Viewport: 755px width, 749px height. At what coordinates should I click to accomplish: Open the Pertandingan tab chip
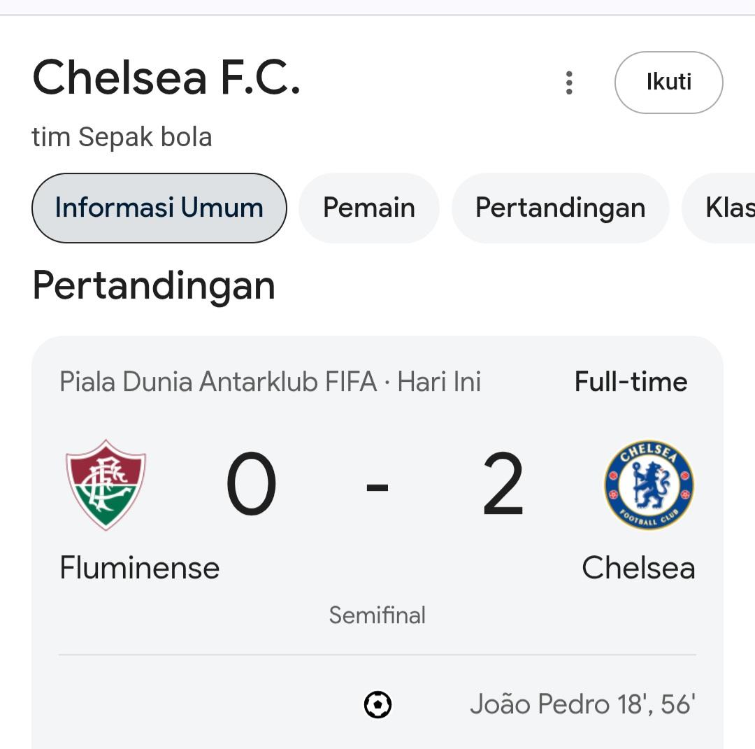click(561, 208)
